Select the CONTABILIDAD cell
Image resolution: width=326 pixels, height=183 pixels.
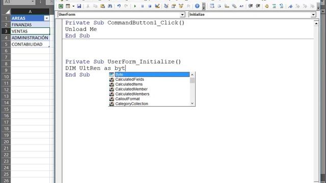30,44
